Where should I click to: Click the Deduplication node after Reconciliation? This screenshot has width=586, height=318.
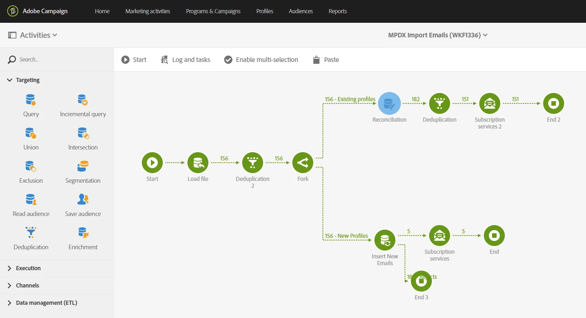(440, 103)
